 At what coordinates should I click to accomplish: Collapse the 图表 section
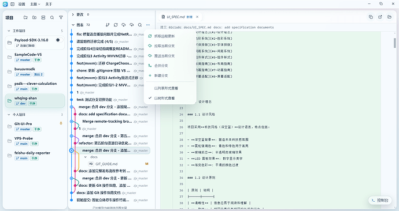click(73, 25)
